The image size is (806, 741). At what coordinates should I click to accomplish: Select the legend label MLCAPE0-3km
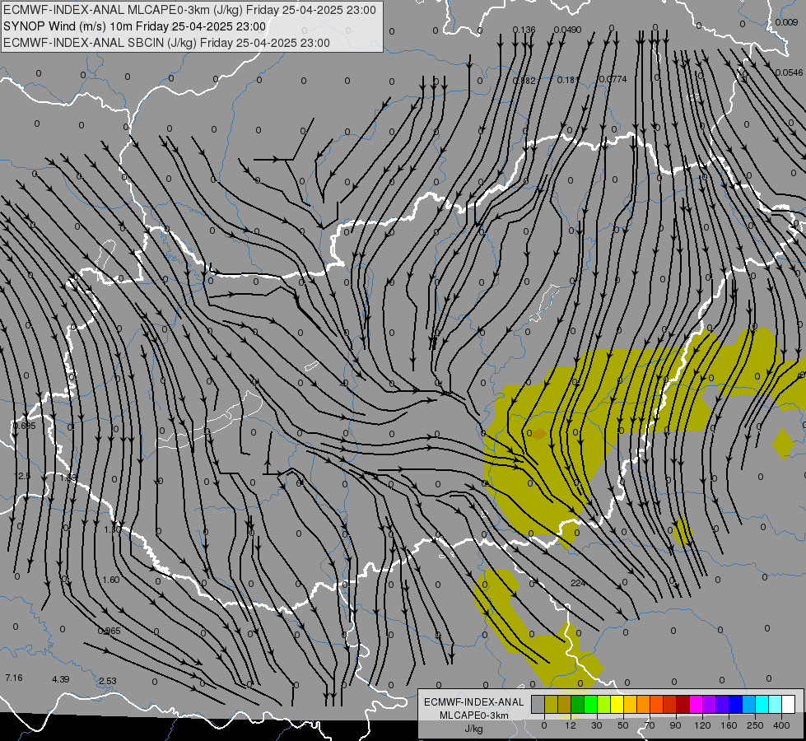[x=474, y=715]
